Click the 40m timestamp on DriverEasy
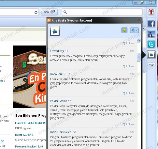 pos(132,51)
